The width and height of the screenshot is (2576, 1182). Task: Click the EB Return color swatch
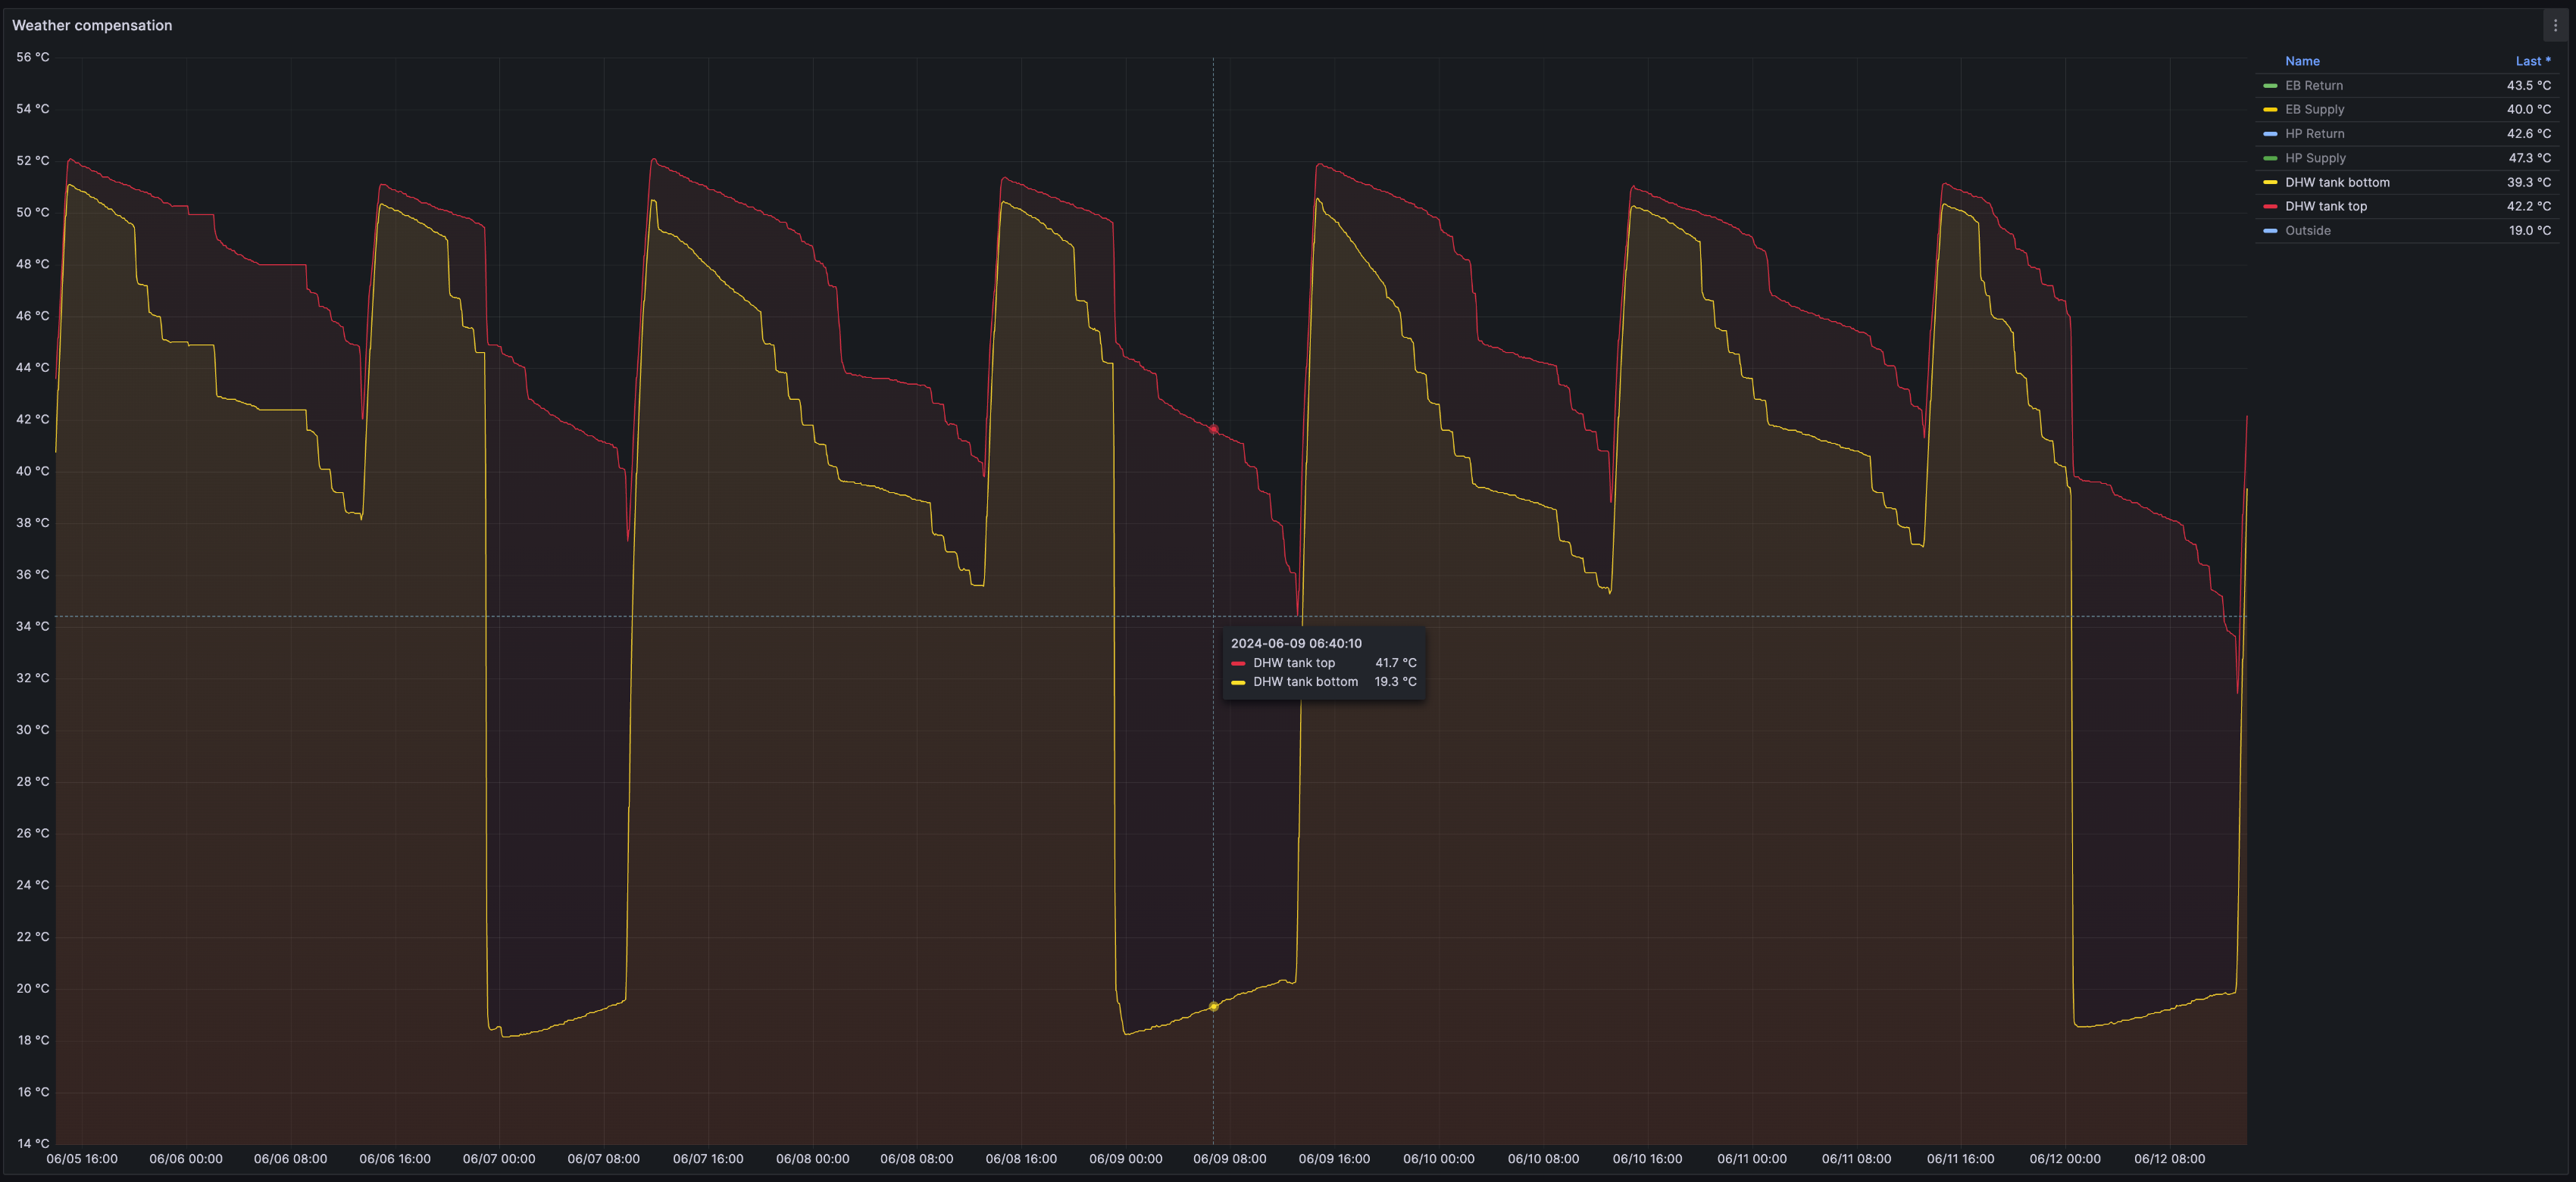click(x=2270, y=86)
